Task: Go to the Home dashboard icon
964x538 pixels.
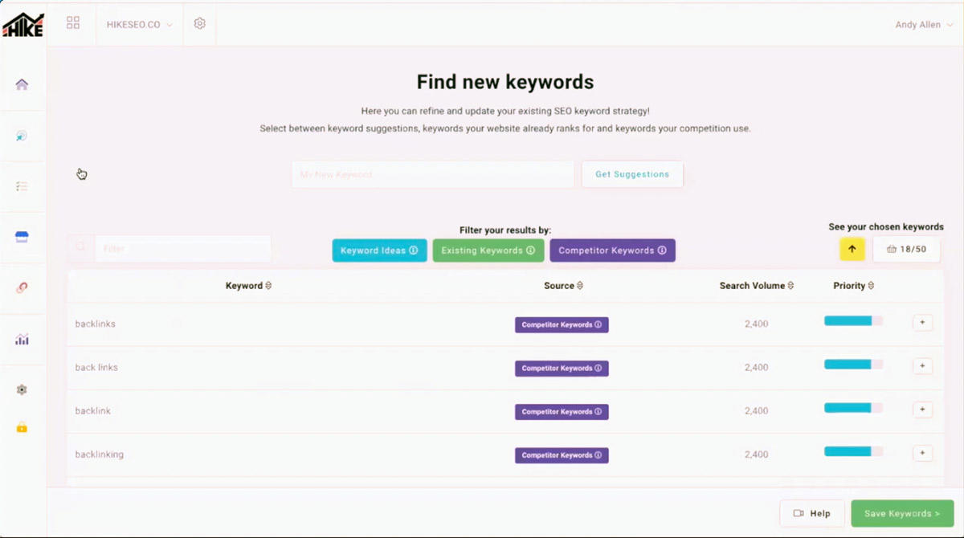Action: [x=22, y=84]
